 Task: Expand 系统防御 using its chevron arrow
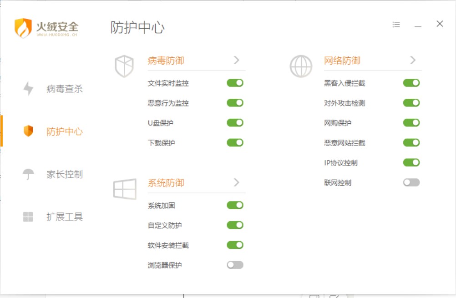click(x=236, y=182)
